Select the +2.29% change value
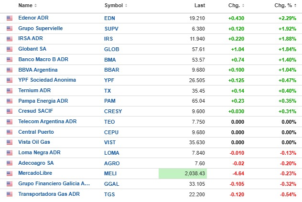This screenshot has width=302, height=202. pyautogui.click(x=287, y=18)
